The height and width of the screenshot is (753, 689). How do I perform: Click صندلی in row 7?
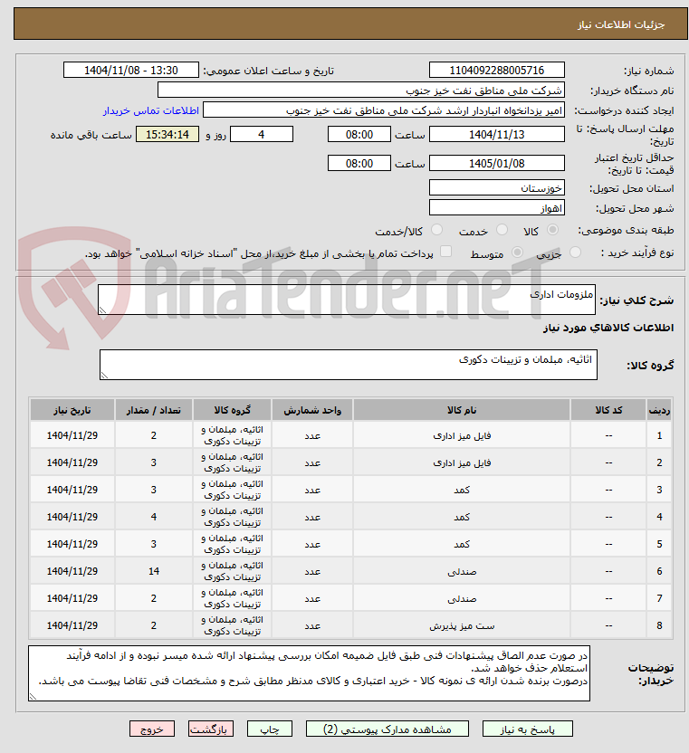pos(462,599)
